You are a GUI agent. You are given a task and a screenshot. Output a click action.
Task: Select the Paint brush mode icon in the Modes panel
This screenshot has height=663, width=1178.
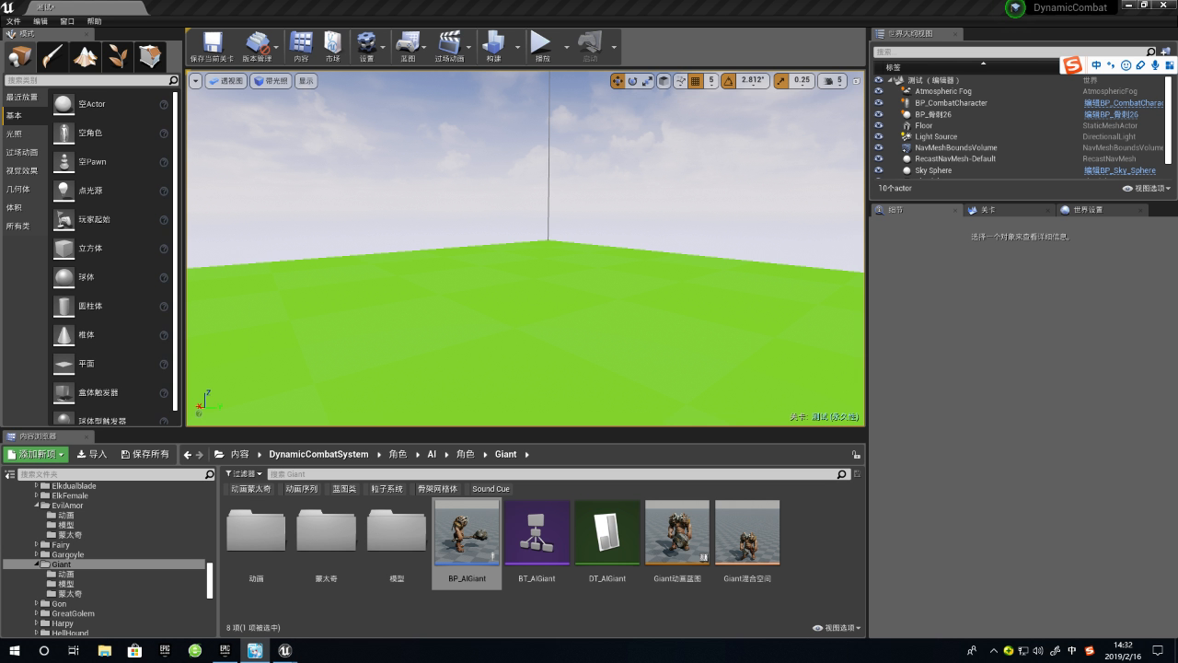(x=52, y=57)
